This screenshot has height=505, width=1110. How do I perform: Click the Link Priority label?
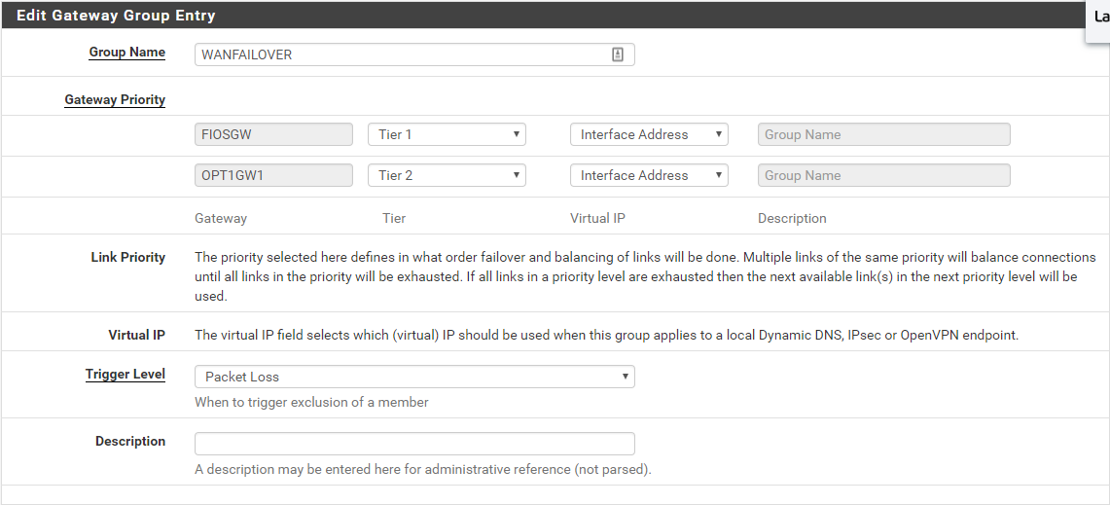pos(127,258)
